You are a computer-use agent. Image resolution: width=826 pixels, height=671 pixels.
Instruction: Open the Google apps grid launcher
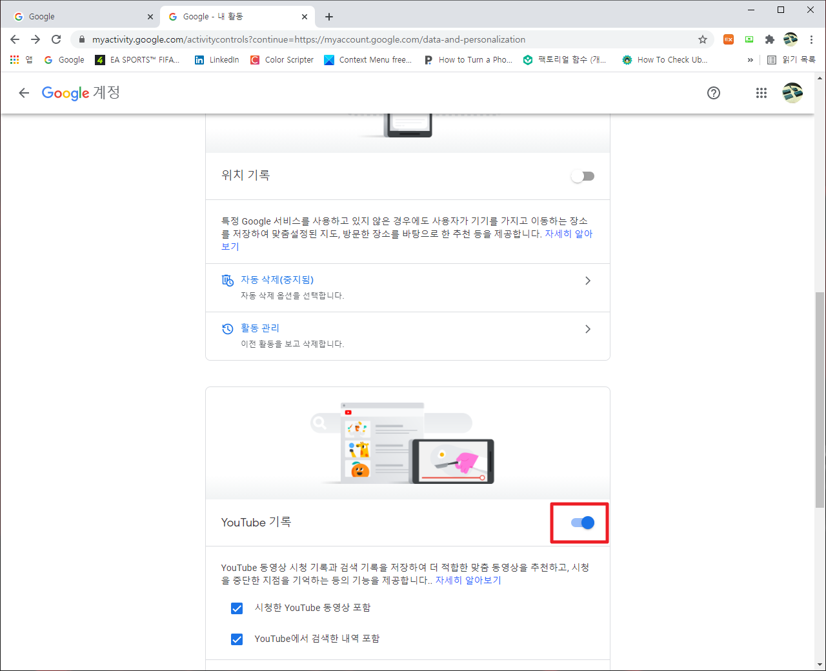[x=761, y=93]
